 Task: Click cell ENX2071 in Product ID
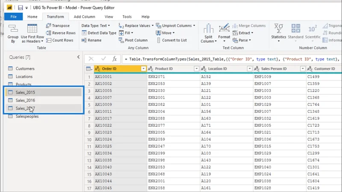pyautogui.click(x=174, y=77)
